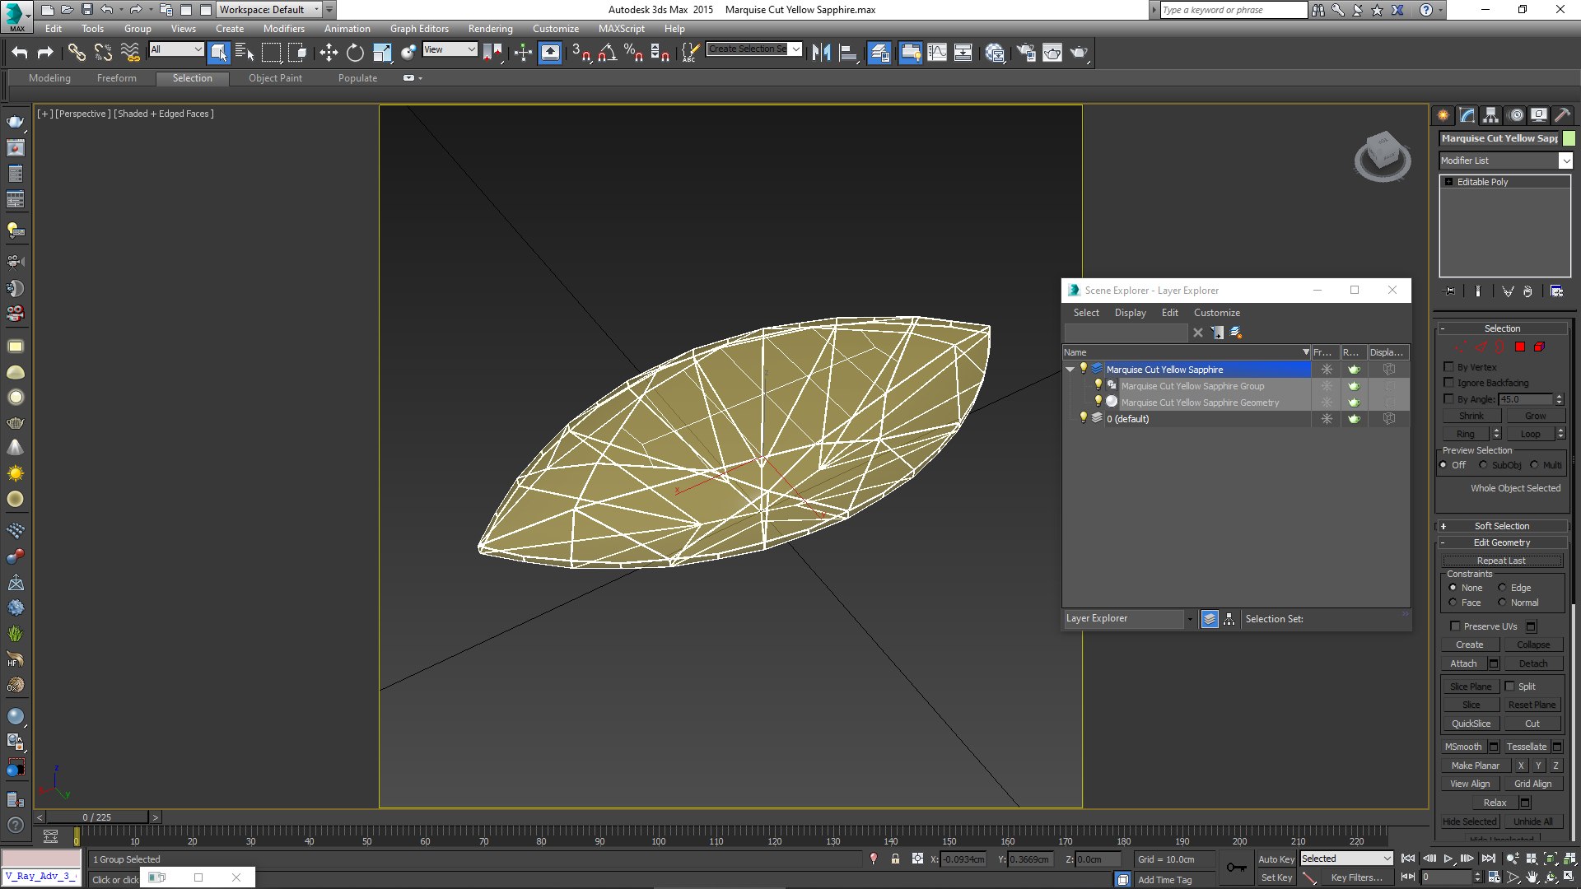Open the Hierarchy command panel tab

tap(1491, 115)
